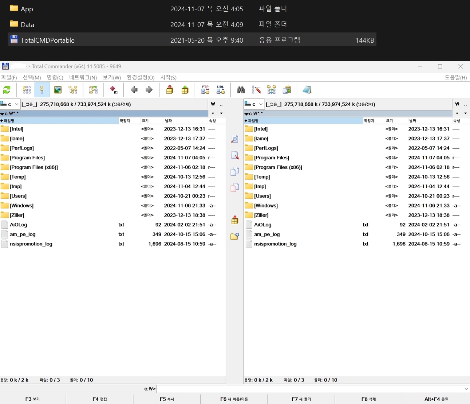This screenshot has width=470, height=404.
Task: Sort right panel by 크기 column header
Action: pos(396,121)
